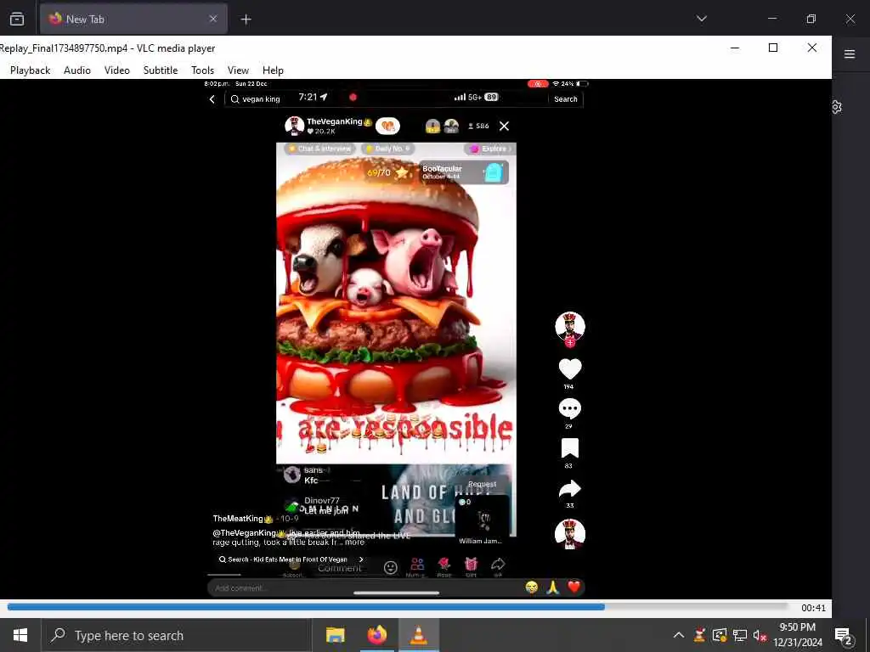Insert the red heart emoji reaction
The width and height of the screenshot is (870, 652).
pyautogui.click(x=573, y=587)
